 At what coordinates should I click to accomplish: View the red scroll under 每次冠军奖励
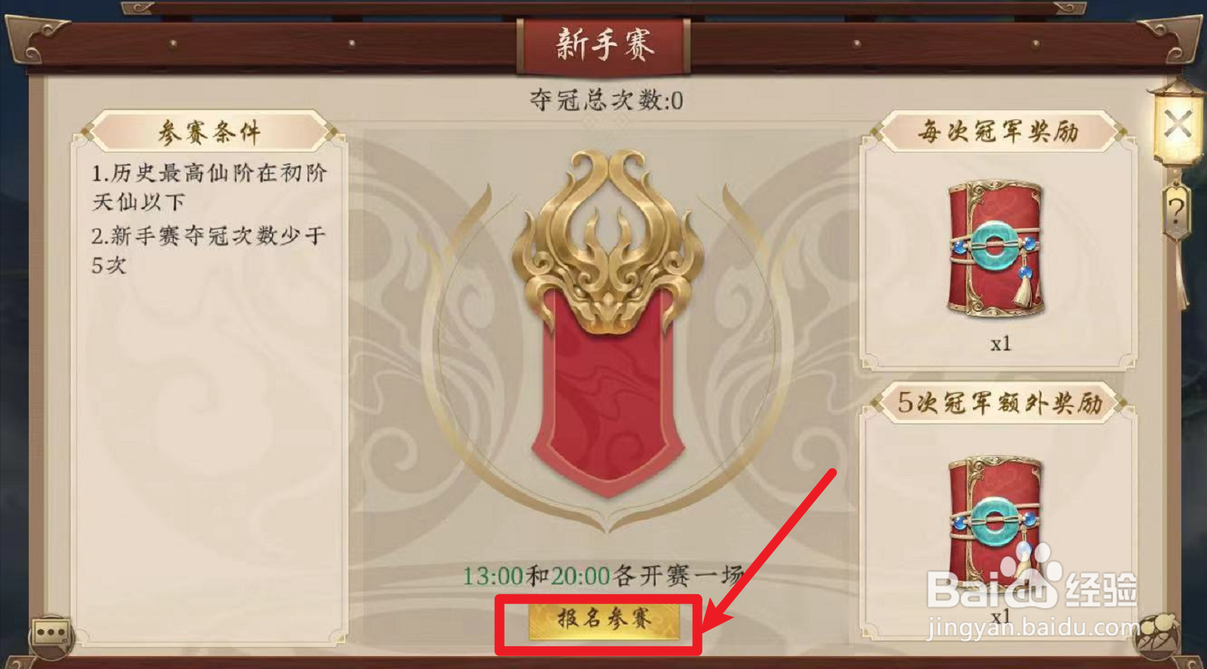(996, 248)
